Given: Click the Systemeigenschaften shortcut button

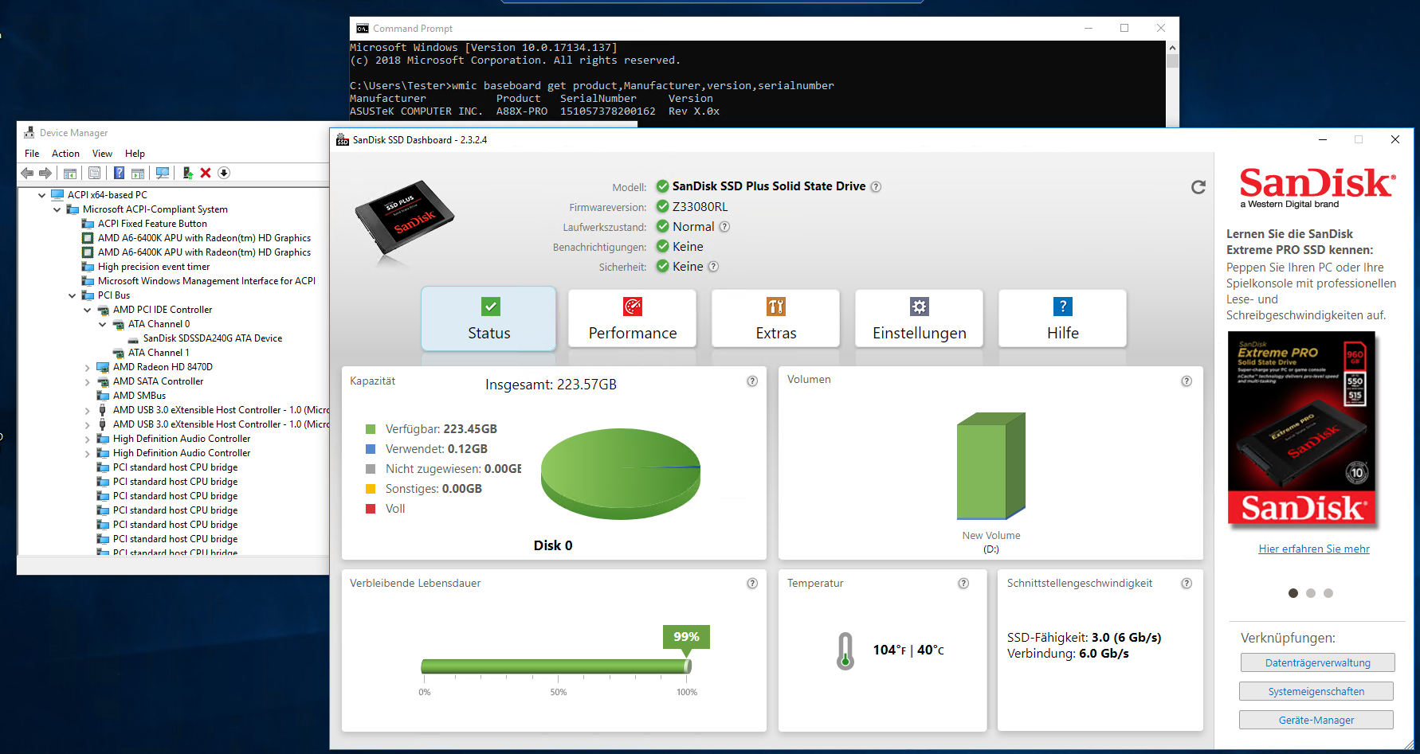Looking at the screenshot, I should [1316, 691].
